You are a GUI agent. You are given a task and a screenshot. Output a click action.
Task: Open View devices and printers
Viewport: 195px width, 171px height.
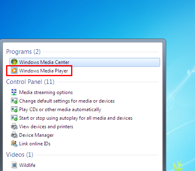pyautogui.click(x=46, y=127)
